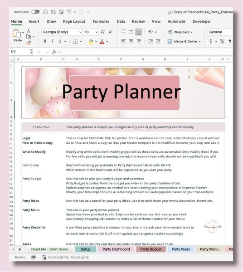Apply the yellow fill color bucket
This screenshot has width=243, height=272.
[x=91, y=41]
